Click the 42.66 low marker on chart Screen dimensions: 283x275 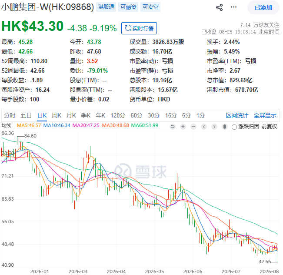pos(265,262)
